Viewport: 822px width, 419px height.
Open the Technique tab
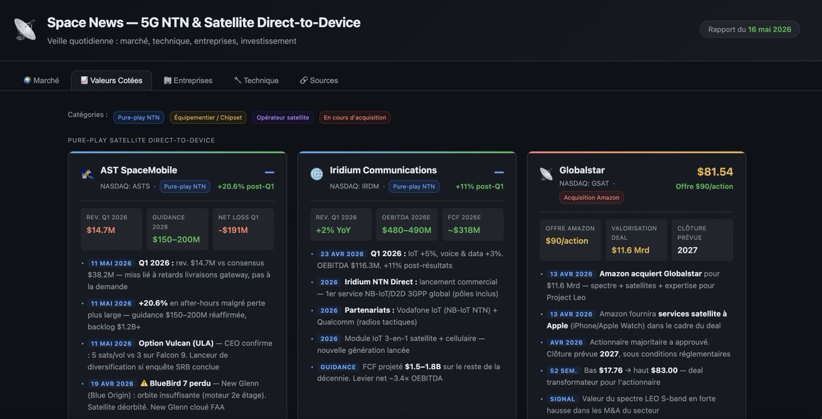[x=256, y=80]
